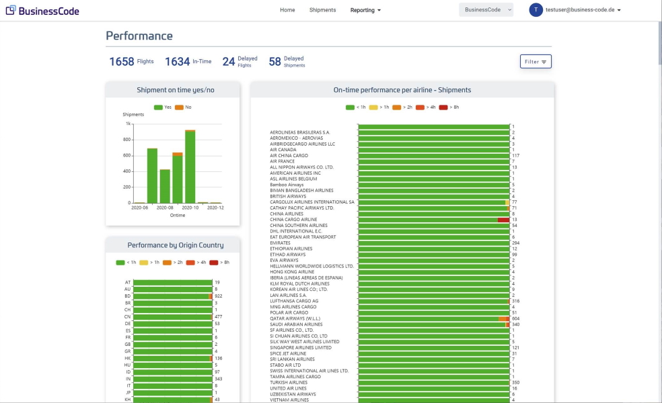The width and height of the screenshot is (662, 403).
Task: Hide the > 1h series in the airline chart
Action: pyautogui.click(x=379, y=107)
